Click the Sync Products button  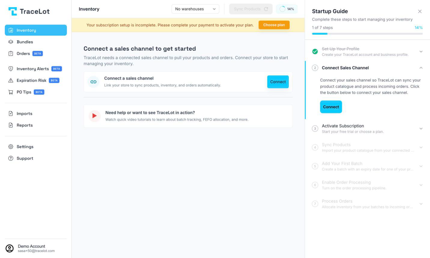point(251,9)
